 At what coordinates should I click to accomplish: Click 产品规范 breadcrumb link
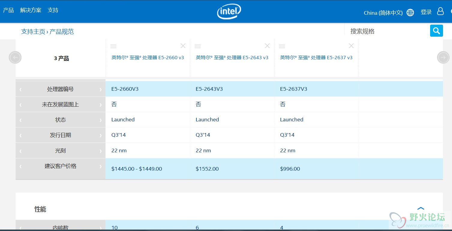(61, 32)
